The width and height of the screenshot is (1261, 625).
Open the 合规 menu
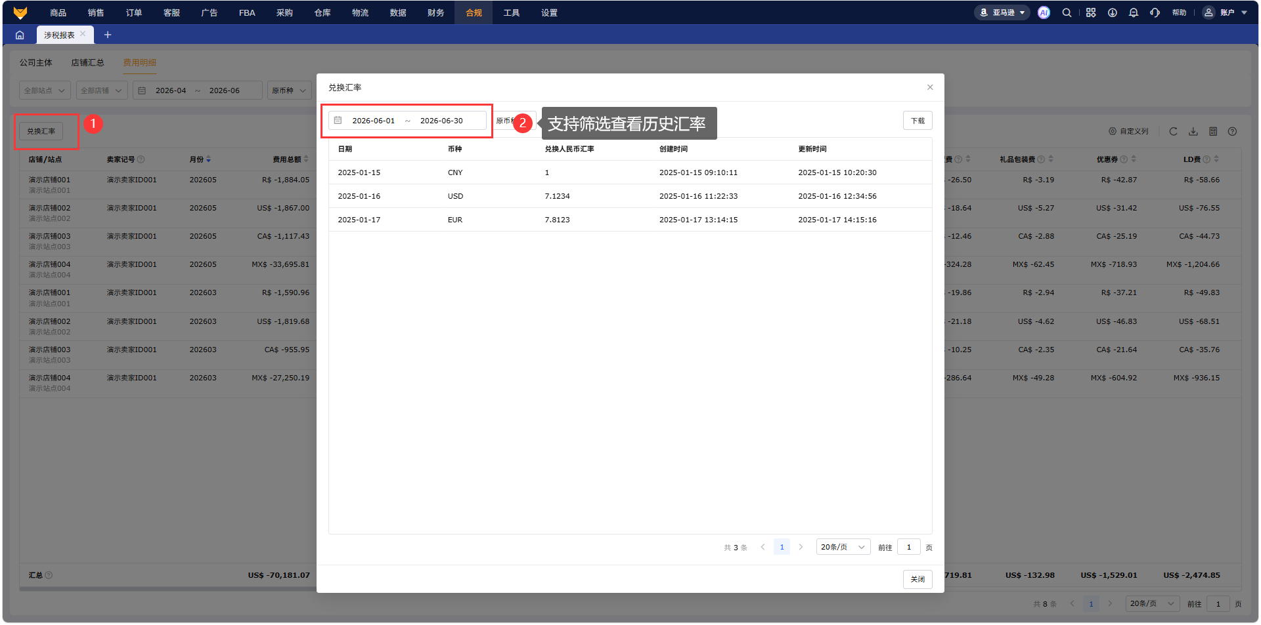[x=474, y=12]
